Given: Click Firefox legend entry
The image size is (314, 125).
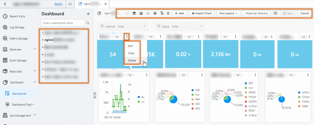Looking at the screenshot, I should [304, 102].
